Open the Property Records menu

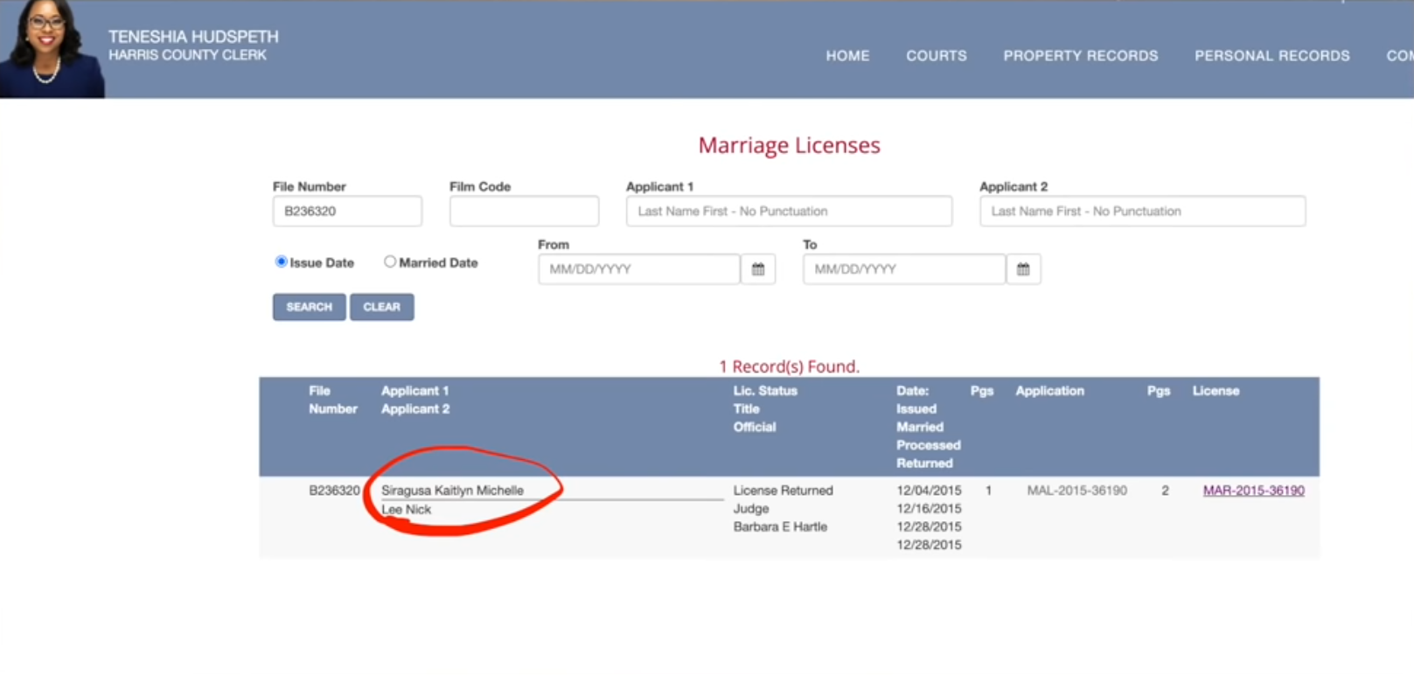pos(1081,56)
